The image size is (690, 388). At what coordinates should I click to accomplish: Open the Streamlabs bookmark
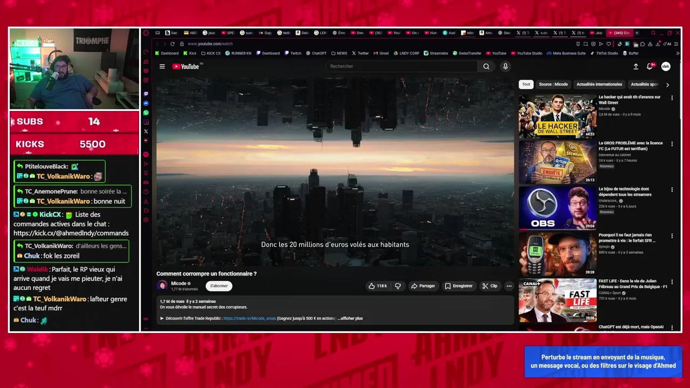[x=436, y=53]
